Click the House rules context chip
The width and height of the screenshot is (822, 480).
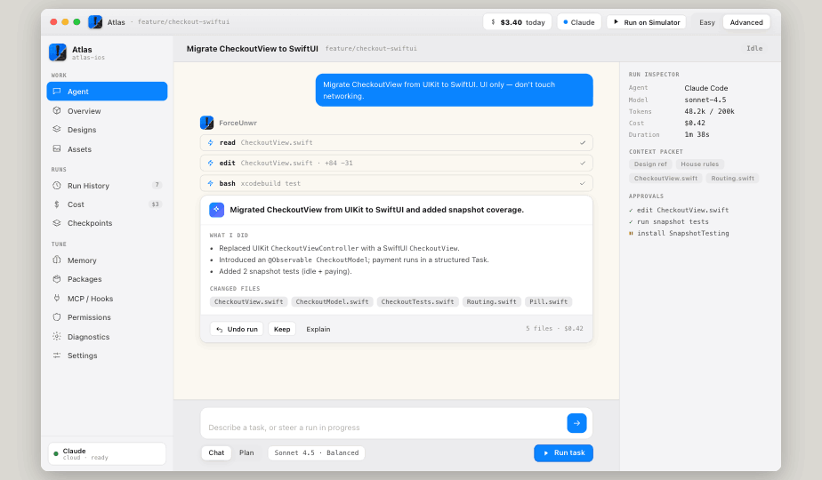pos(700,164)
